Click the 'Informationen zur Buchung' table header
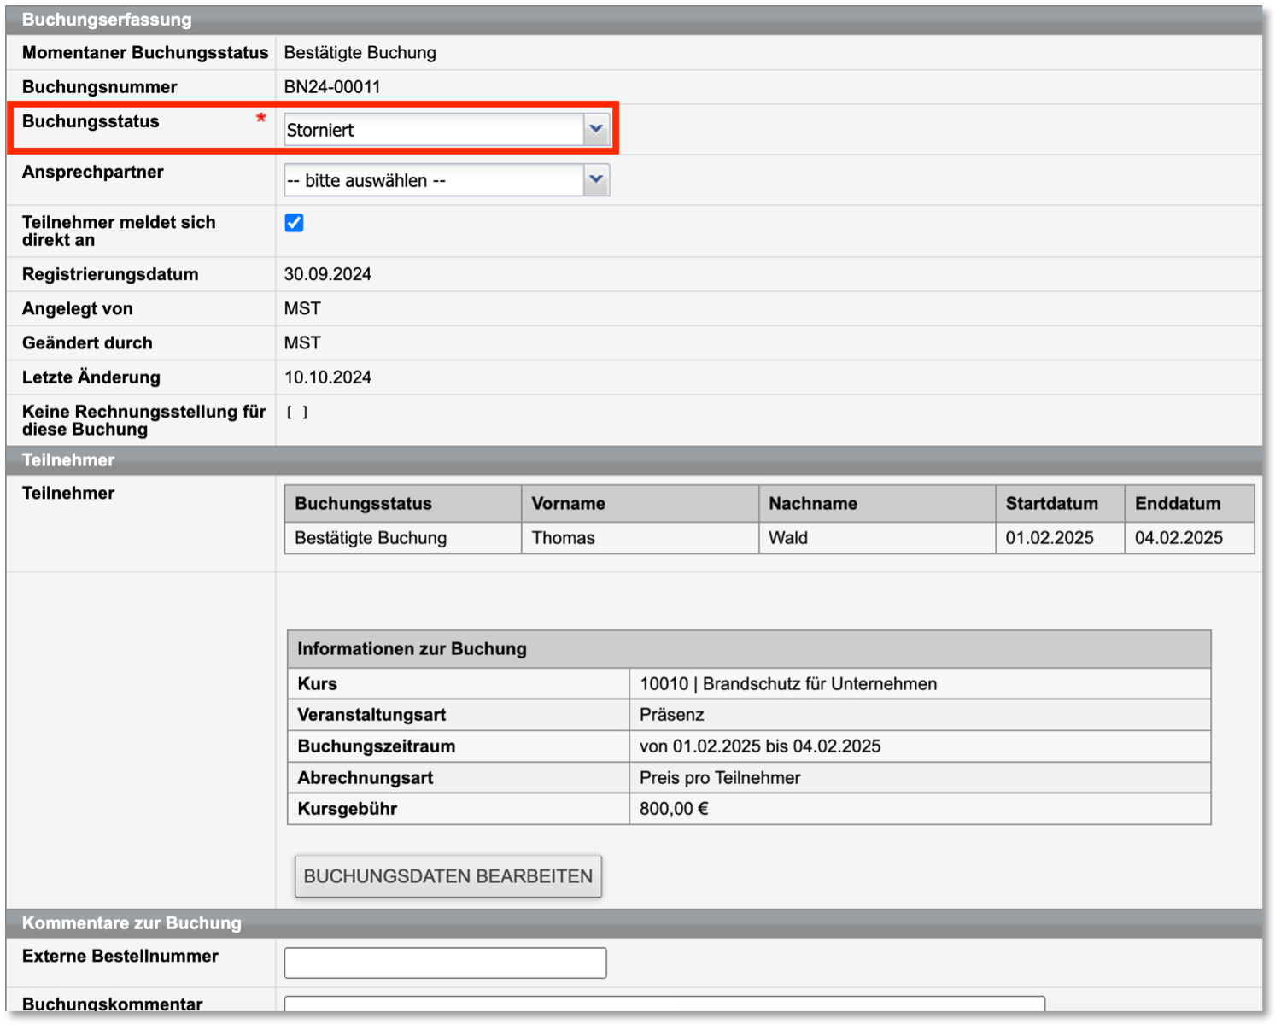Image resolution: width=1281 pixels, height=1030 pixels. pyautogui.click(x=412, y=649)
